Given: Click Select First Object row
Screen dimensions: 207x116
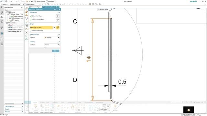Looking at the screenshot, I should click(x=42, y=16).
